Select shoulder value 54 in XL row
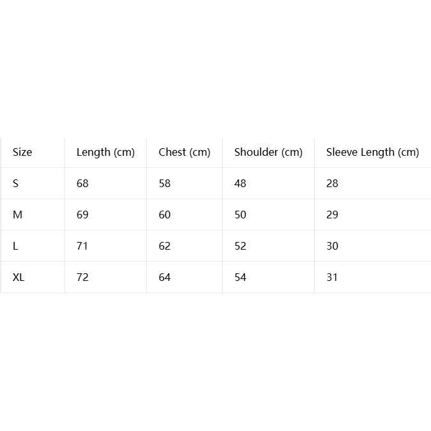This screenshot has height=431, width=431. point(240,277)
